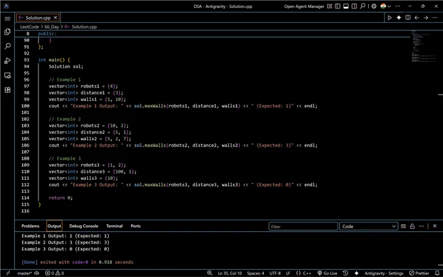This screenshot has height=277, width=443.
Task: Open title bar more actions ellipsis
Action: 398,7
